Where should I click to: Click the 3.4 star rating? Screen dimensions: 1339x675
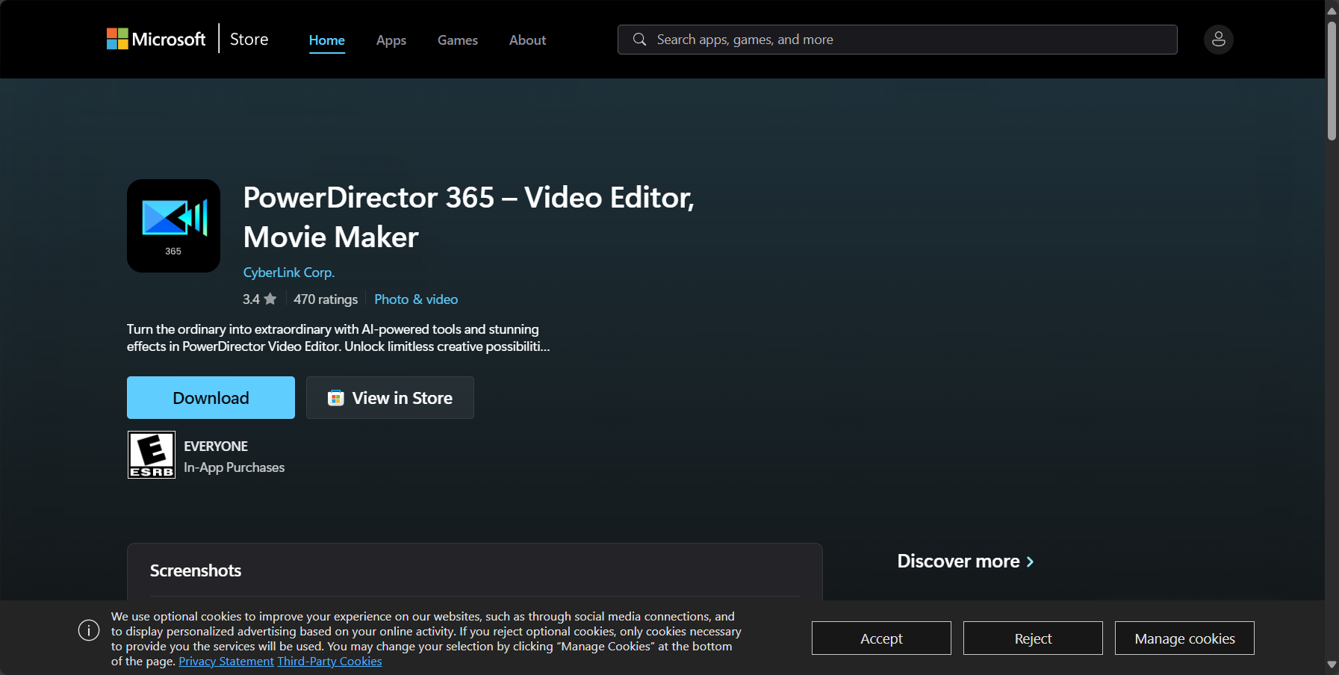click(x=259, y=299)
